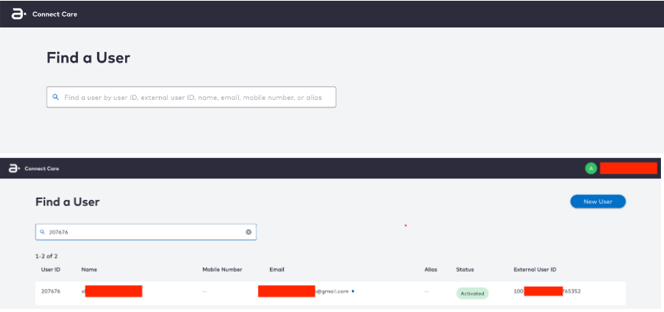Click the New User button
The image size is (664, 312).
pyautogui.click(x=598, y=201)
